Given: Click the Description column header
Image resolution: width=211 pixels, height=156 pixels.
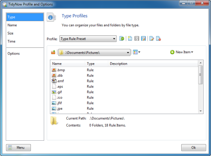Looking at the screenshot, I should click(x=153, y=63).
